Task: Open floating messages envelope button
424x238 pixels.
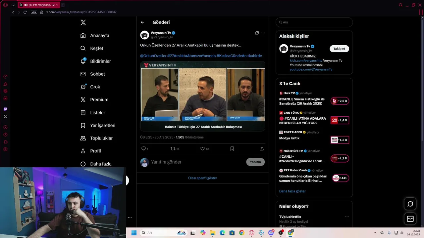Action: [410, 219]
